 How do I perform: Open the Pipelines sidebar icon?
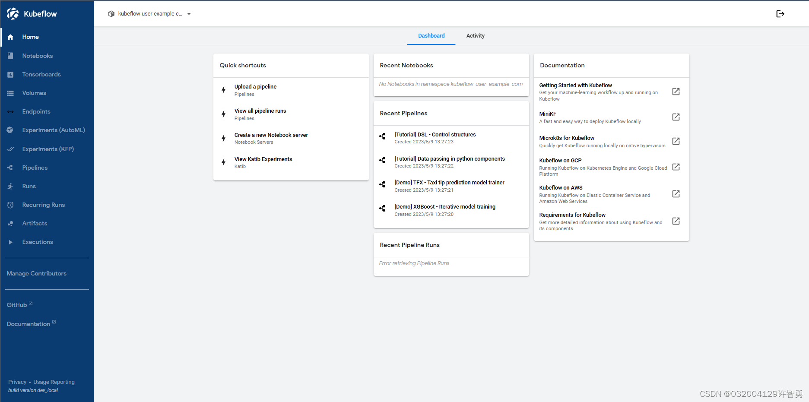pos(10,168)
